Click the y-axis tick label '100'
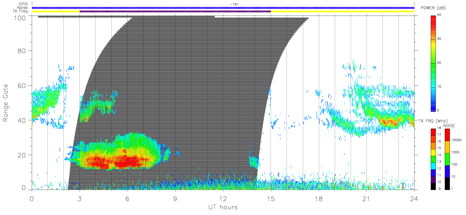 pos(20,17)
